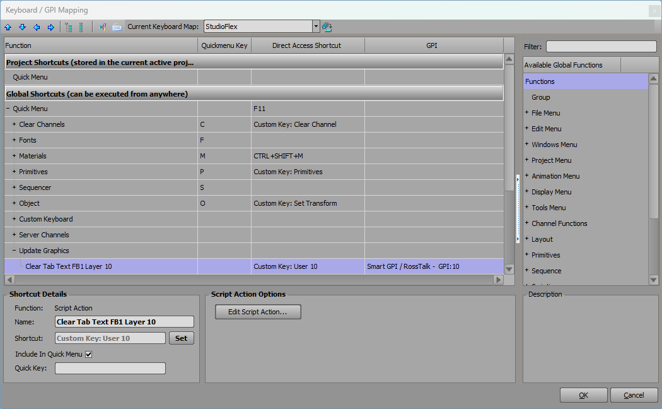Click function table horizontal scroll right arrow
Viewport: 662px width, 409px height.
pos(499,280)
